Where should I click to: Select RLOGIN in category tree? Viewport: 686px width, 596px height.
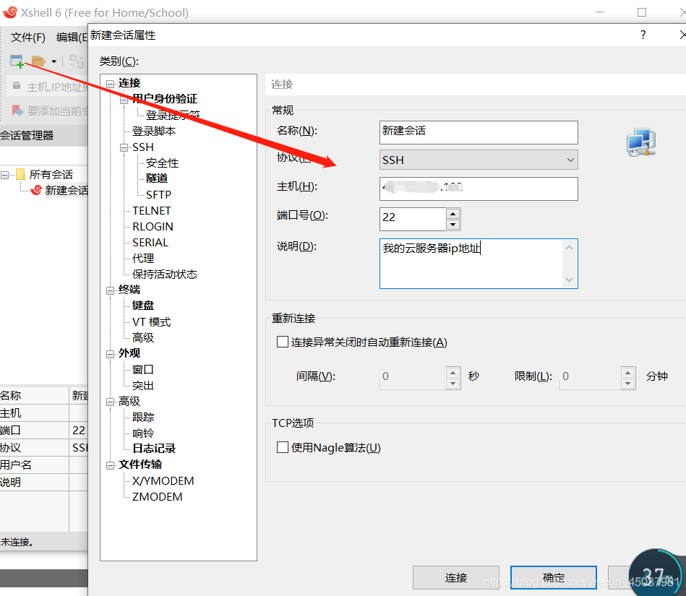pos(153,227)
